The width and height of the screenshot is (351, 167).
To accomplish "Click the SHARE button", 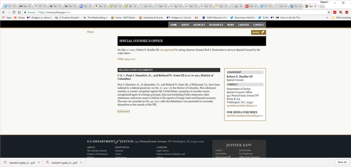I will pyautogui.click(x=259, y=32).
